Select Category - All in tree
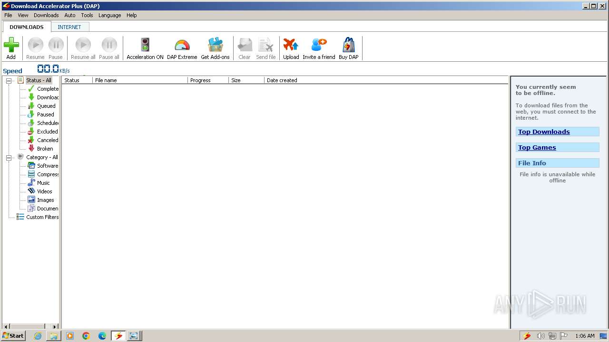Viewport: 609px width, 342px height. pos(42,157)
